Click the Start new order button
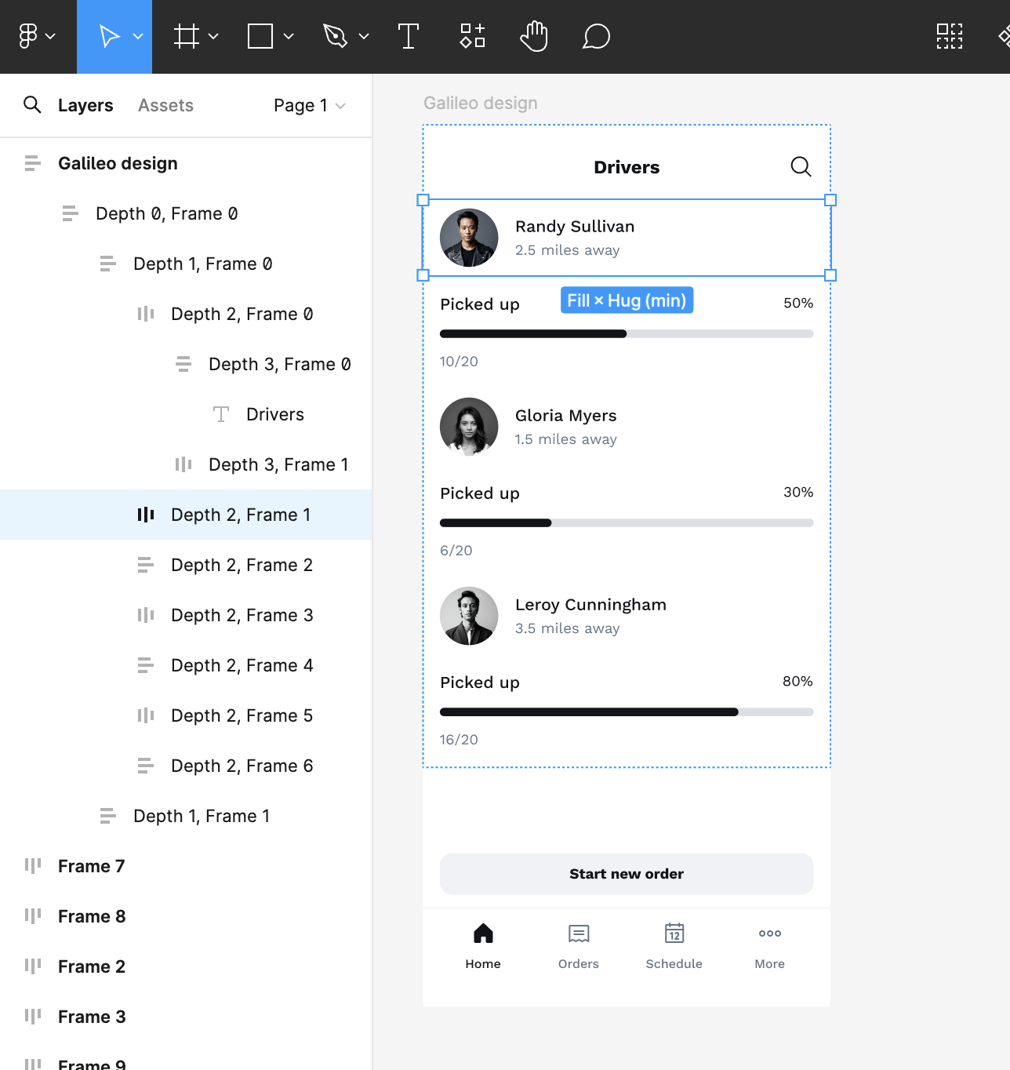Viewport: 1010px width, 1070px height. tap(627, 874)
